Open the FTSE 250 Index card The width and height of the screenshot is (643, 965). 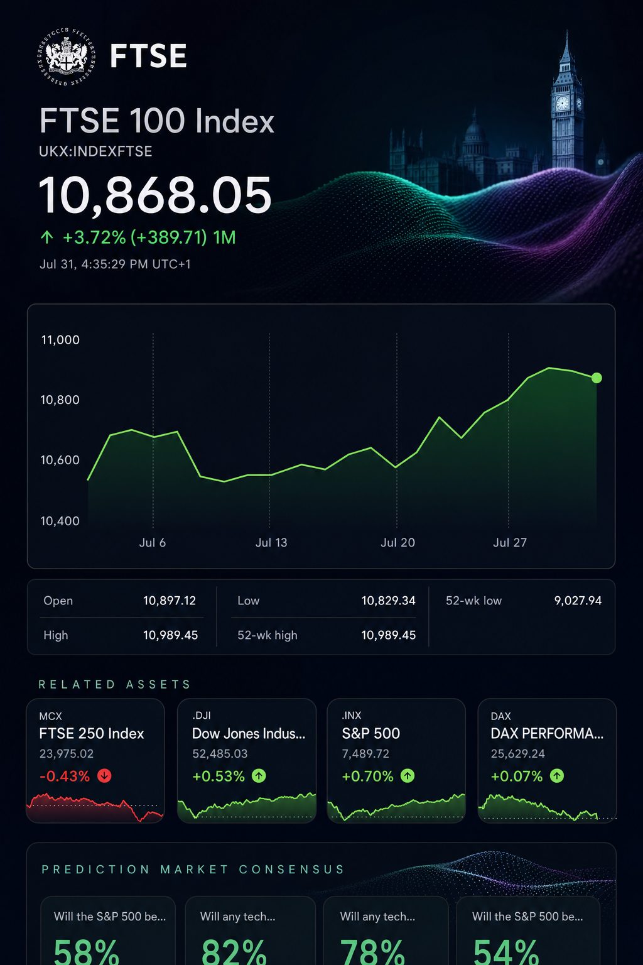point(95,760)
